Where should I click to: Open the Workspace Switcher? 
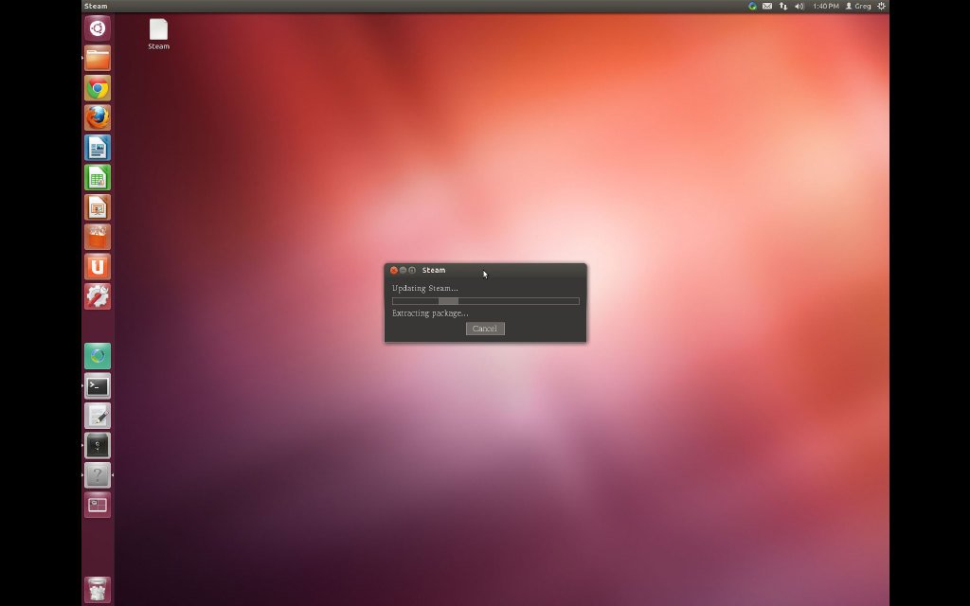pyautogui.click(x=98, y=505)
